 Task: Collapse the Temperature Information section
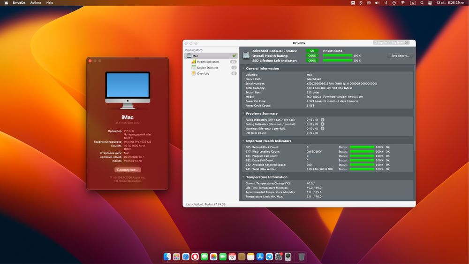click(243, 177)
